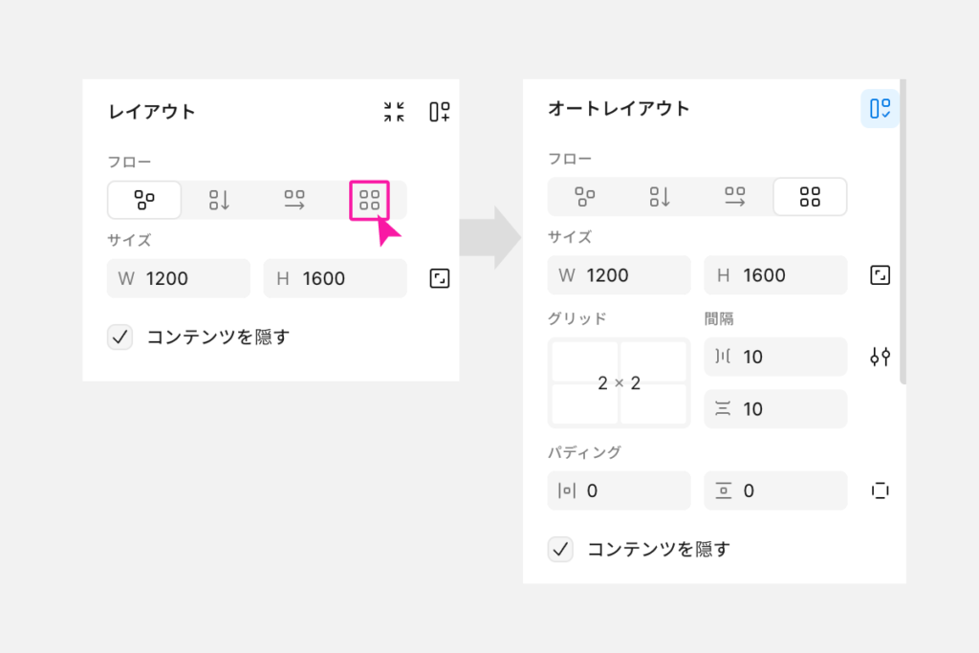Choose horizontal flow in left Layout panel

coord(294,201)
